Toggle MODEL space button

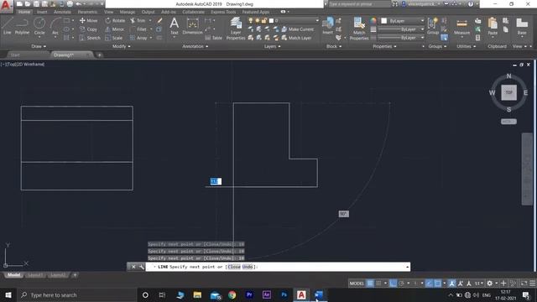point(357,284)
